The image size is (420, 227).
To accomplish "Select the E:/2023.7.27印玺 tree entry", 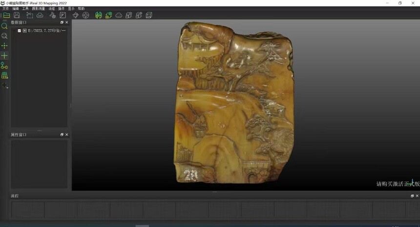I will coord(47,31).
